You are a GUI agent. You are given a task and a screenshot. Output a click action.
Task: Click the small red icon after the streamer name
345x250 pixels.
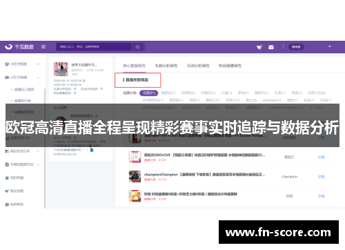coord(97,116)
